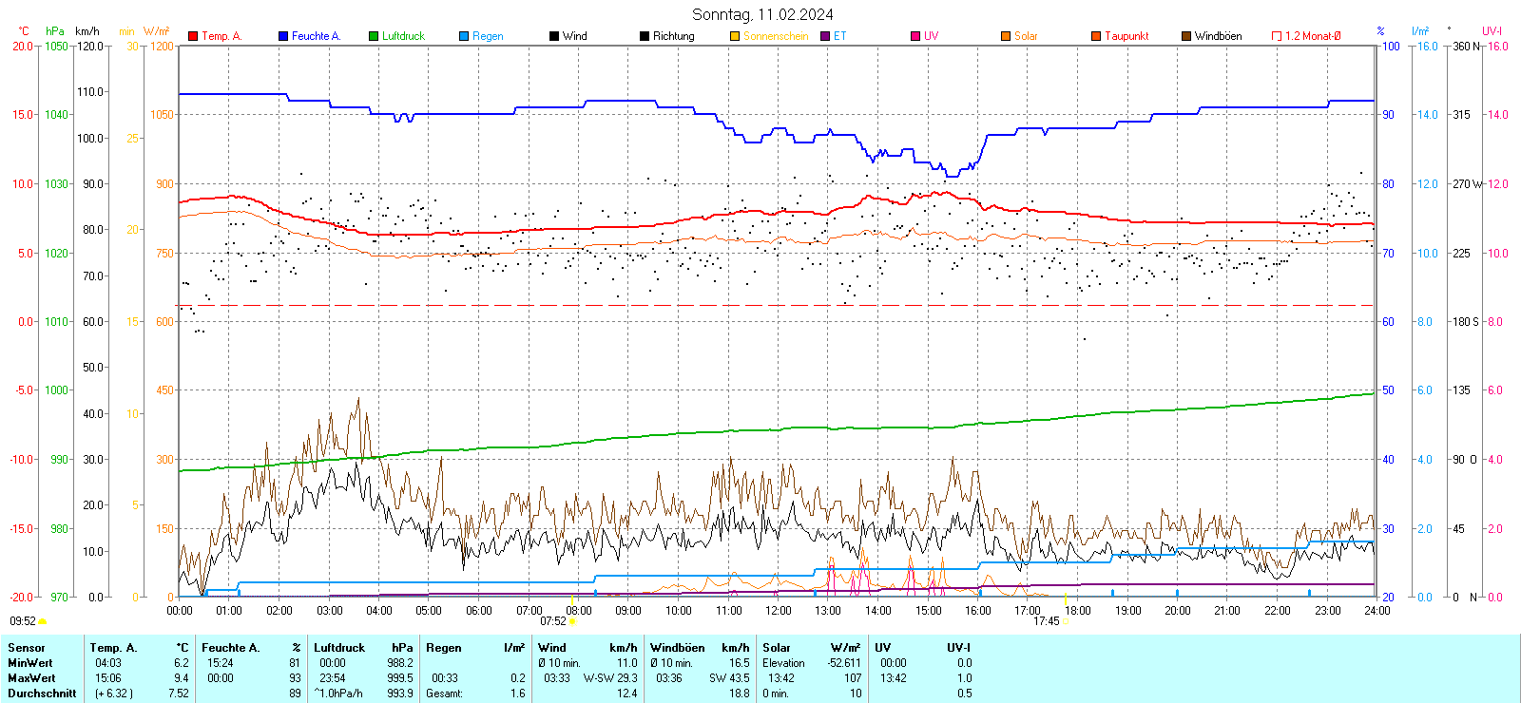Click the yellow Sonnenschein legend square
Viewport: 1521px width, 703px height.
tap(735, 36)
